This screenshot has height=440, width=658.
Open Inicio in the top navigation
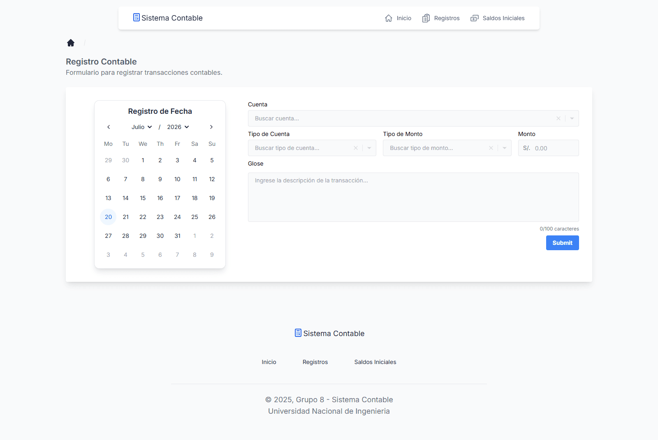point(398,18)
